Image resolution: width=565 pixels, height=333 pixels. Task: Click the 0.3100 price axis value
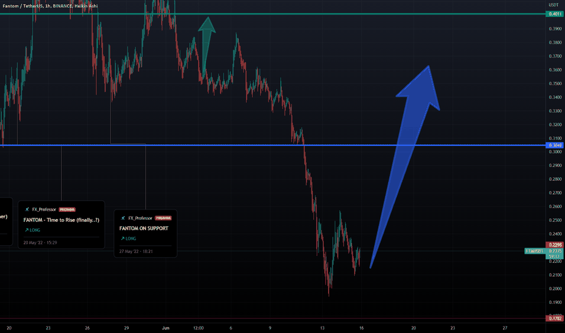[x=555, y=138]
